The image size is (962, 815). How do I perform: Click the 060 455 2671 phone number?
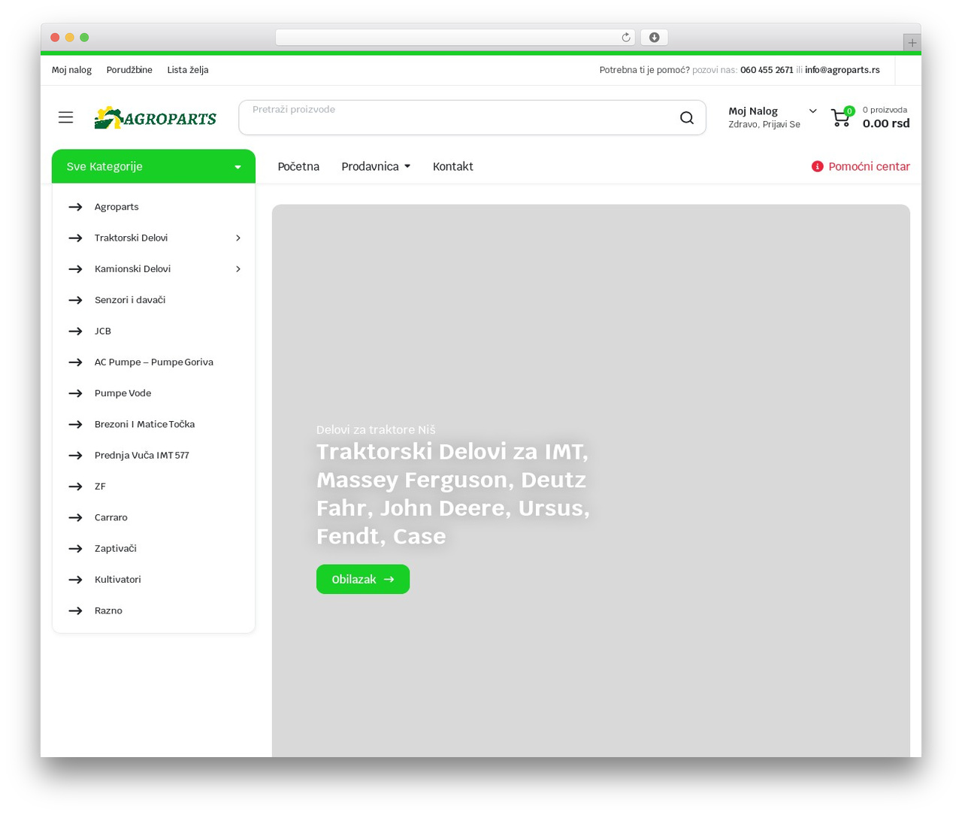pos(767,70)
